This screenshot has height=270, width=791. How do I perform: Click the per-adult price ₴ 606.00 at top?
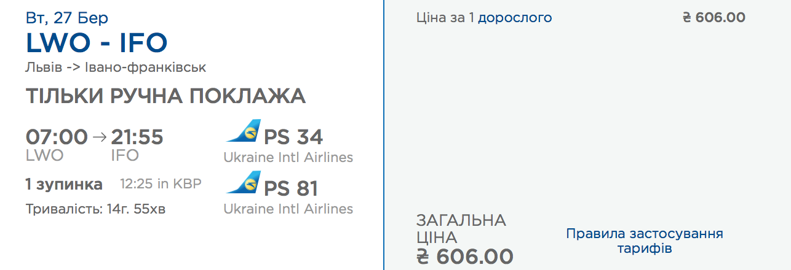click(x=714, y=18)
